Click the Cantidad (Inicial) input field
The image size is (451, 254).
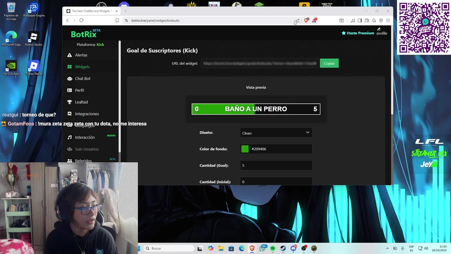pos(276,181)
